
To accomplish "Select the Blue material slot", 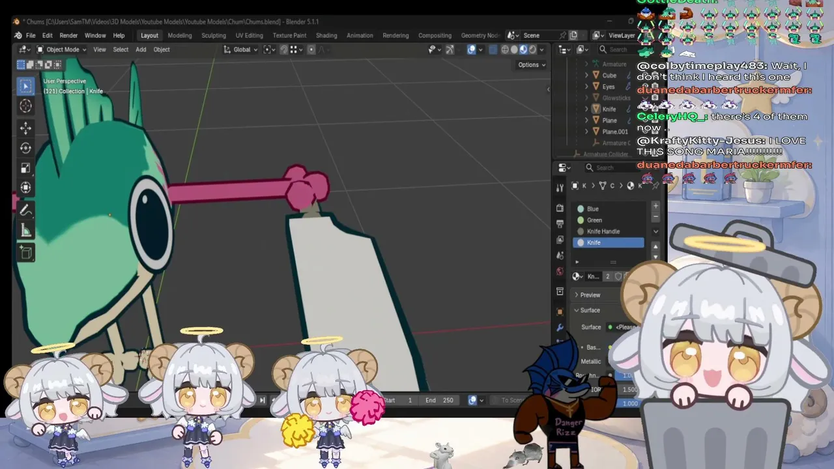I will (x=608, y=209).
